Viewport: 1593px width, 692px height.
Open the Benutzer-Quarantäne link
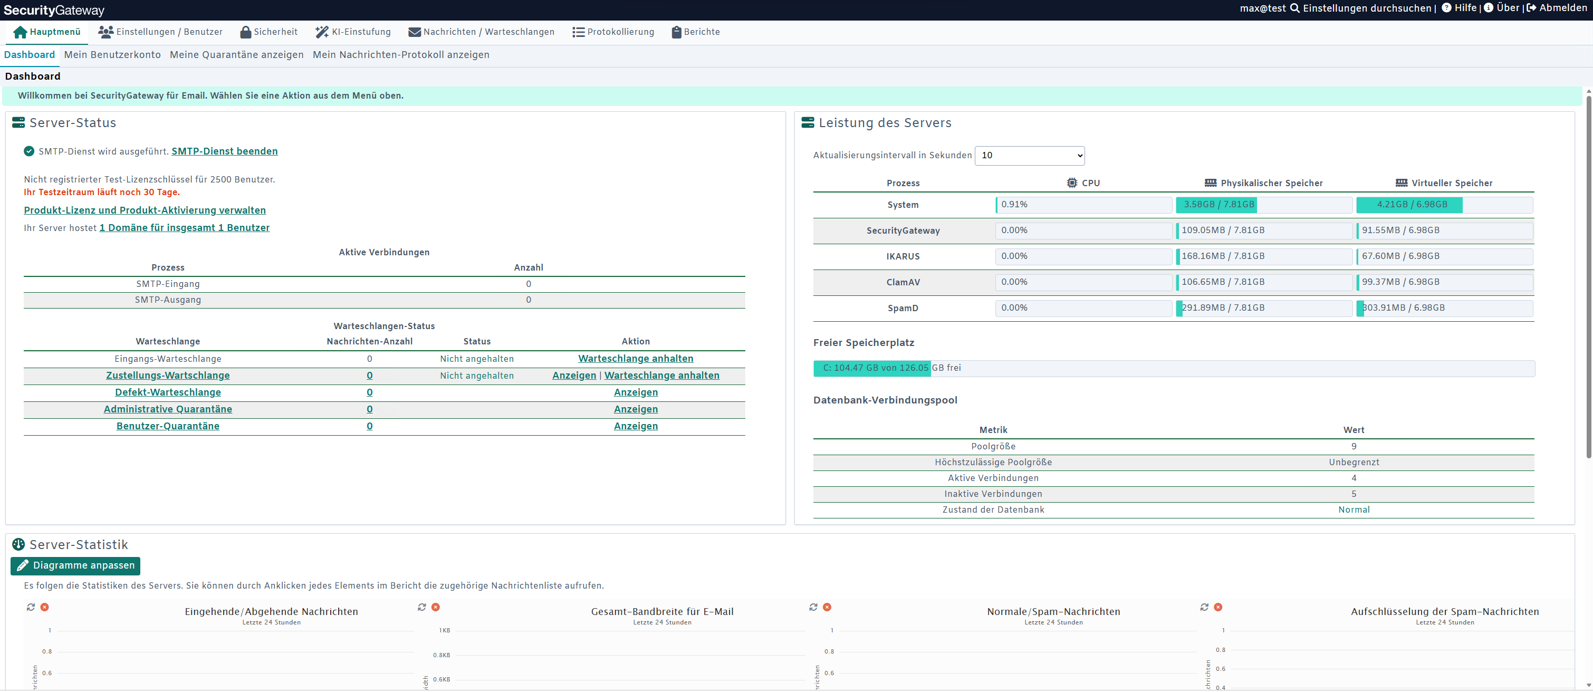[168, 426]
